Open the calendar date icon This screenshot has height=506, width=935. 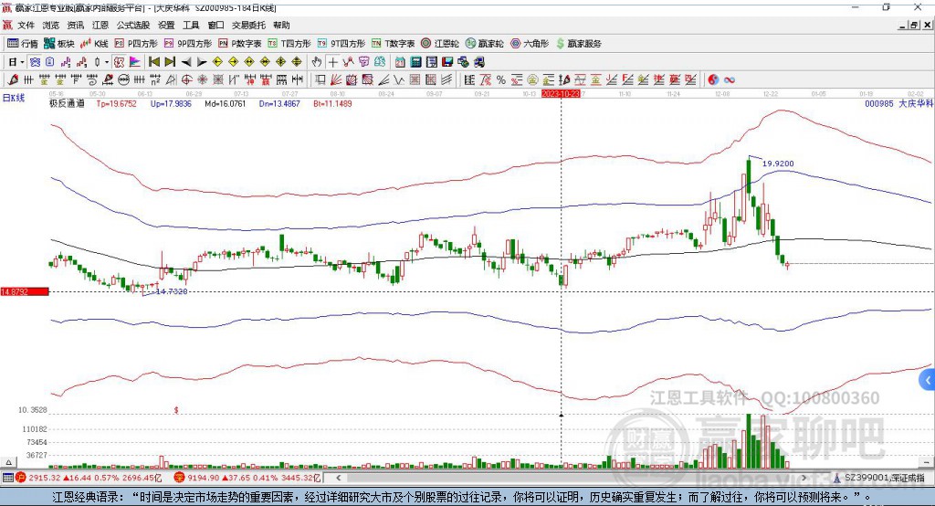[x=400, y=62]
